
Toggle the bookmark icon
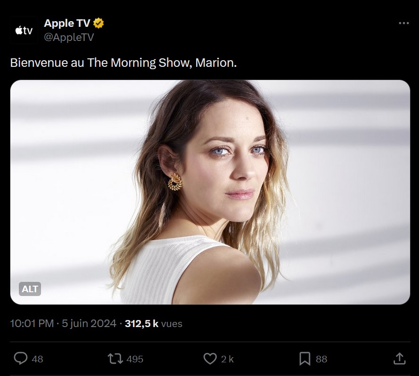(x=305, y=359)
